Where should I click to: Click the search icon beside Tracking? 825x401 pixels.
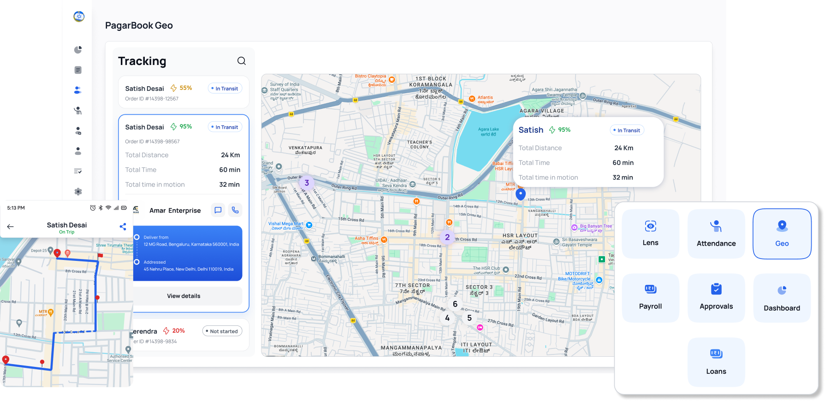(242, 61)
